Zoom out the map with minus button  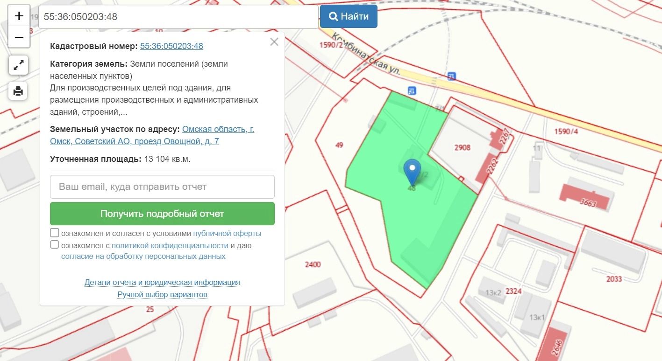point(19,37)
